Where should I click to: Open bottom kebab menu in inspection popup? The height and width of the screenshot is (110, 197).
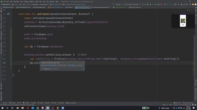point(83,69)
